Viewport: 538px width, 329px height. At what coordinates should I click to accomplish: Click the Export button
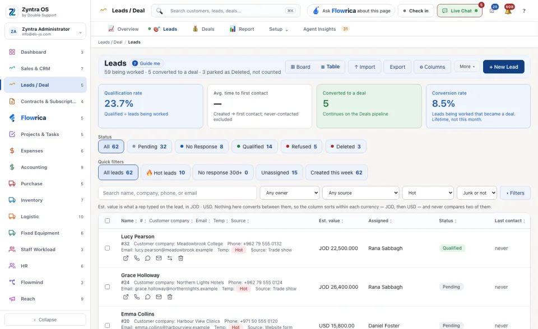397,67
